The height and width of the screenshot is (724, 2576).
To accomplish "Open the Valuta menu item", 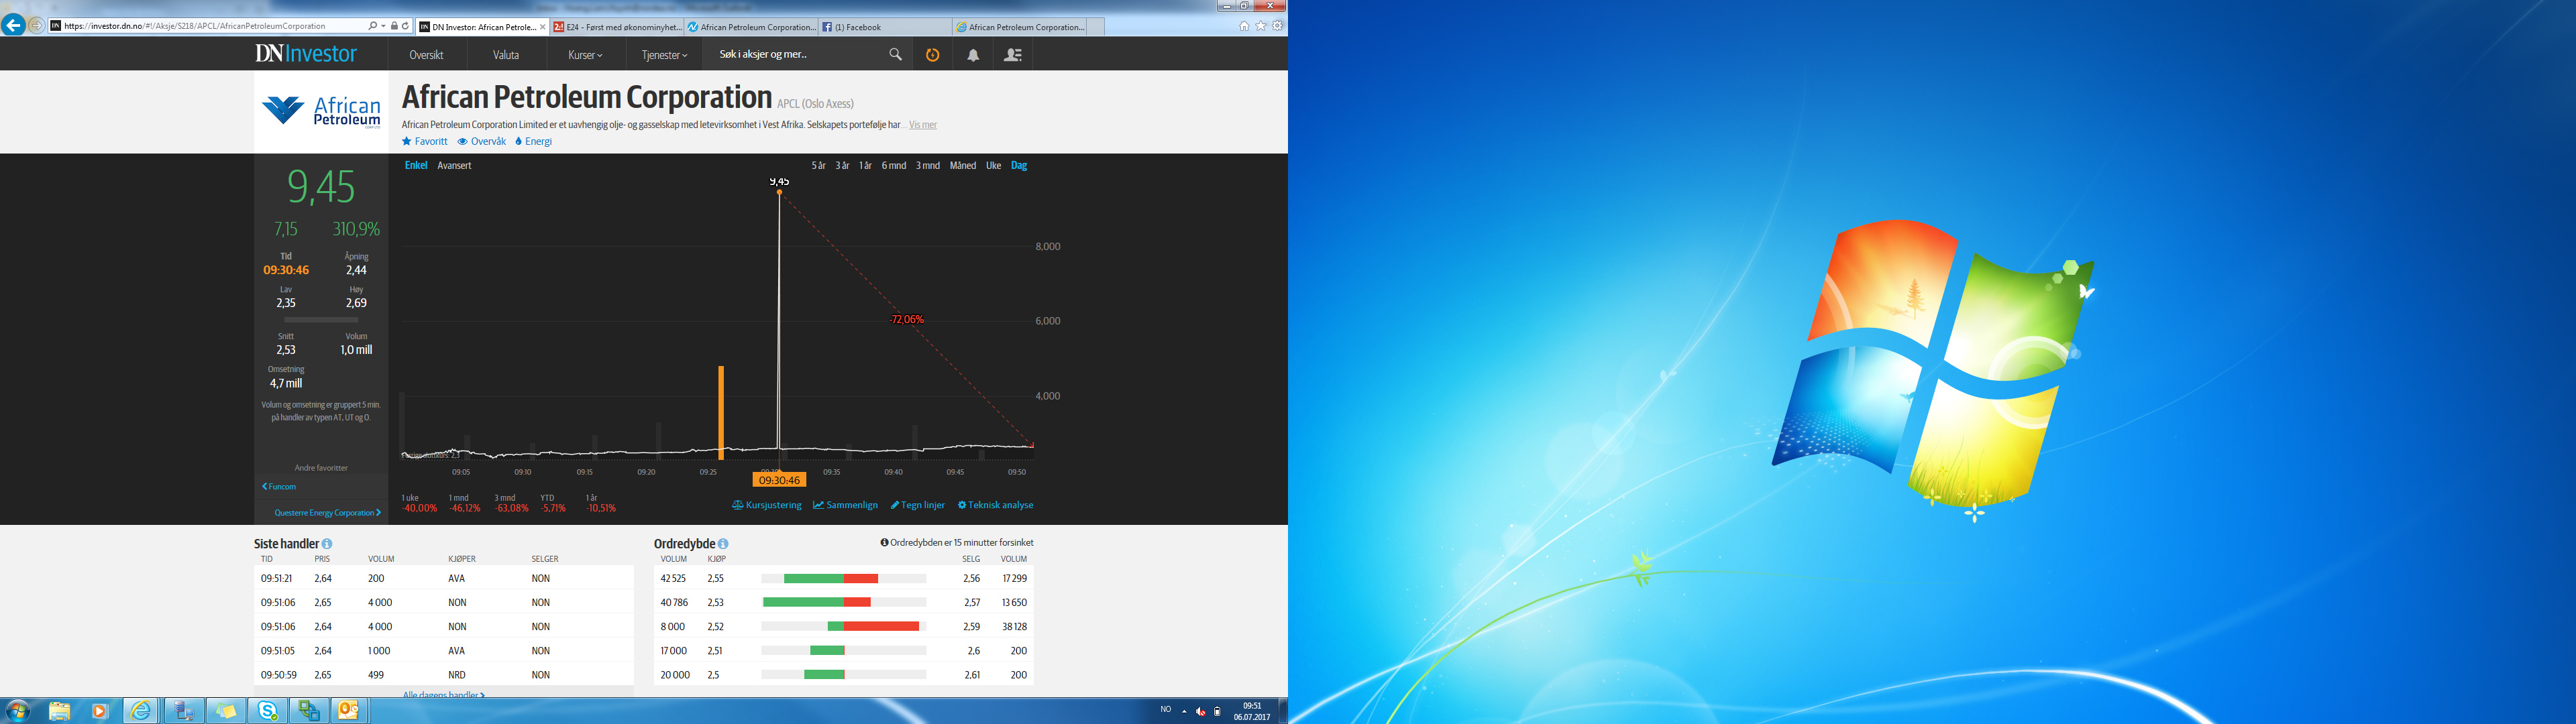I will (x=506, y=55).
